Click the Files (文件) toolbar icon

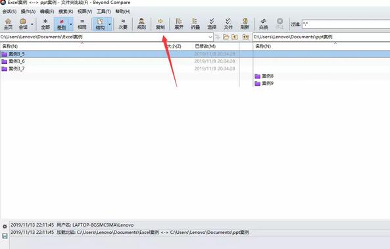(x=228, y=24)
